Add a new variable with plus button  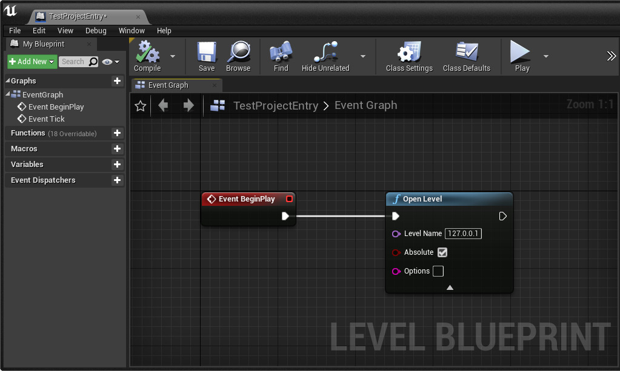(117, 165)
